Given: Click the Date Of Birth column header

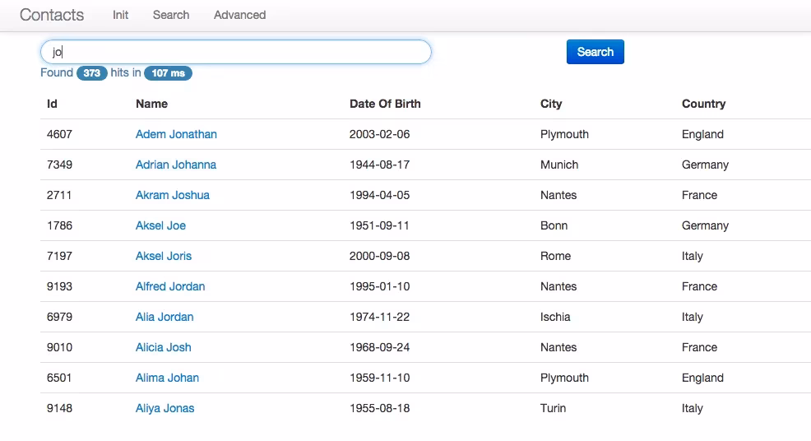Looking at the screenshot, I should click(385, 104).
